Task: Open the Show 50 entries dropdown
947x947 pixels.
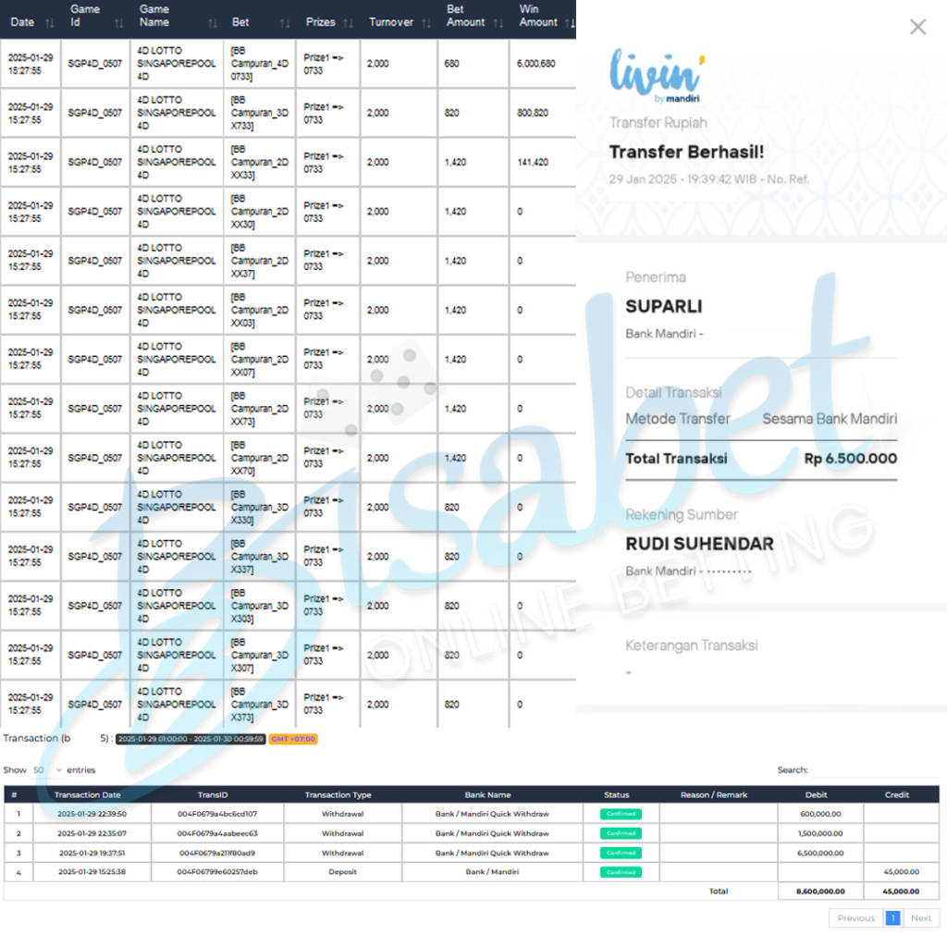Action: pyautogui.click(x=47, y=769)
